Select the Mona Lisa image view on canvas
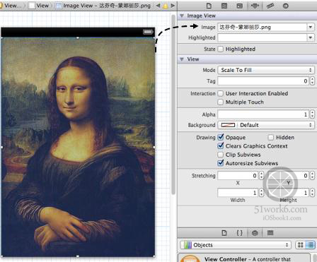This screenshot has height=262, width=317. click(78, 147)
